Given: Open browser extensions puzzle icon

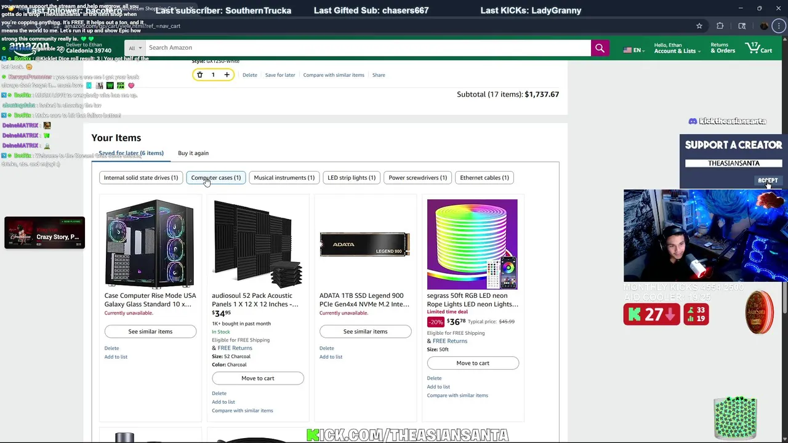Looking at the screenshot, I should [720, 26].
